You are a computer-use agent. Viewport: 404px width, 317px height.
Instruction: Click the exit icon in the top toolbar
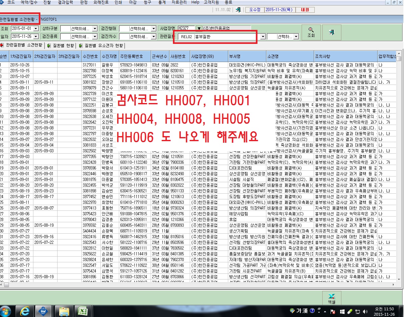coord(238,10)
